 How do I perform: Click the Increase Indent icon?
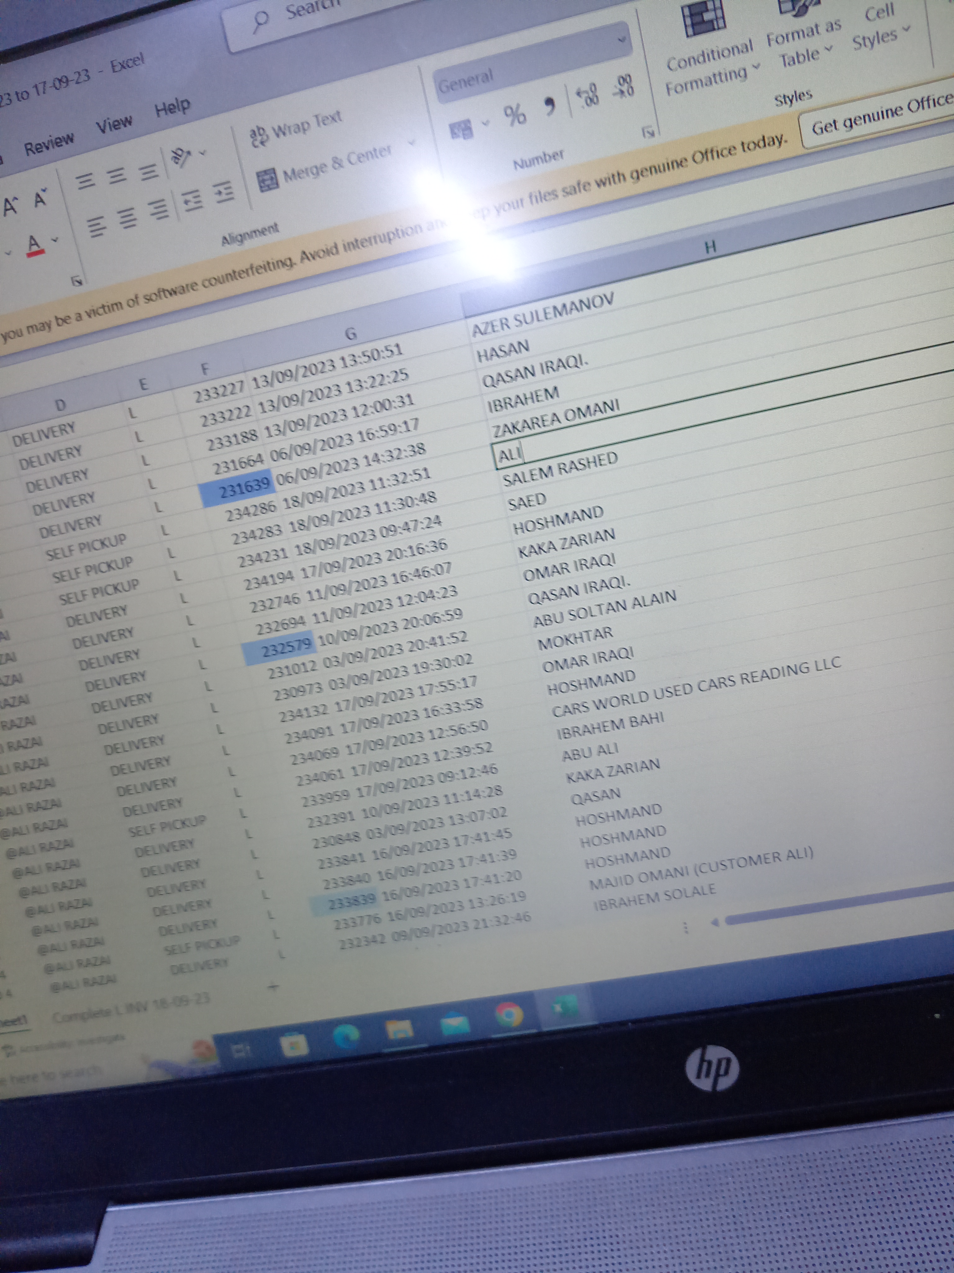tap(224, 192)
